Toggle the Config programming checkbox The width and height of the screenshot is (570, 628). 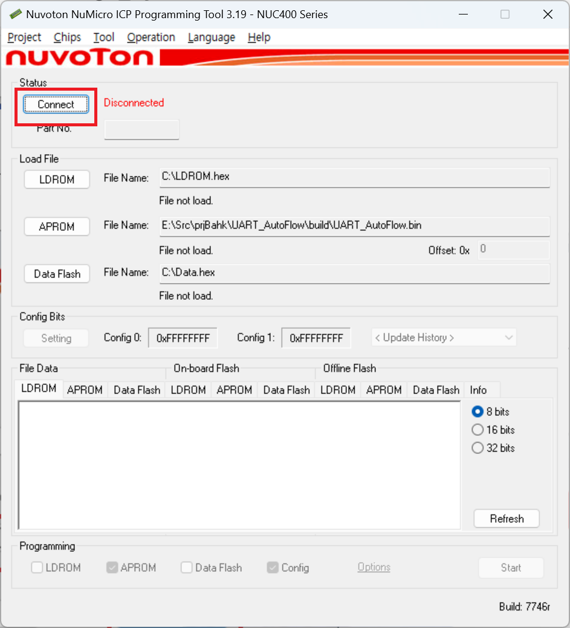click(273, 568)
